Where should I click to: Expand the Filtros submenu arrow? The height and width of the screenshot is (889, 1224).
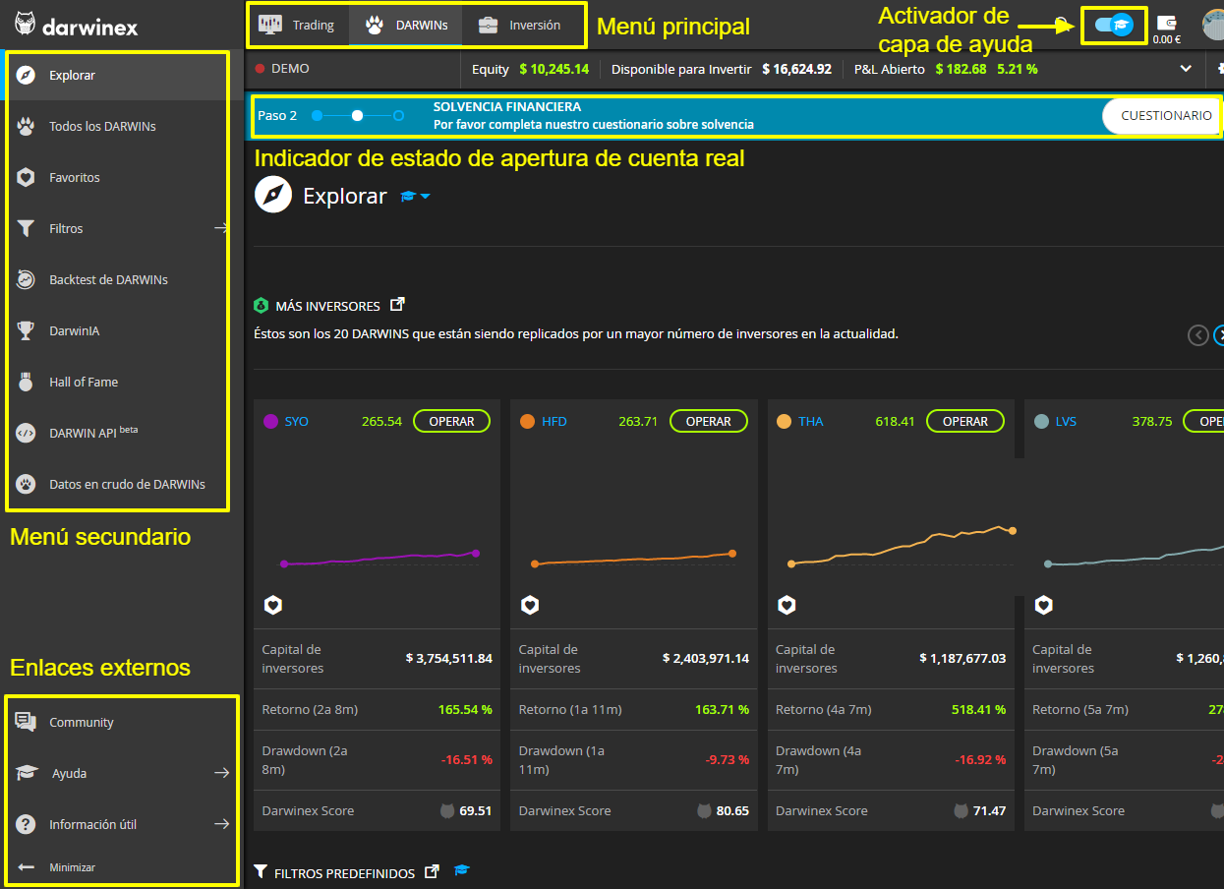click(x=221, y=228)
